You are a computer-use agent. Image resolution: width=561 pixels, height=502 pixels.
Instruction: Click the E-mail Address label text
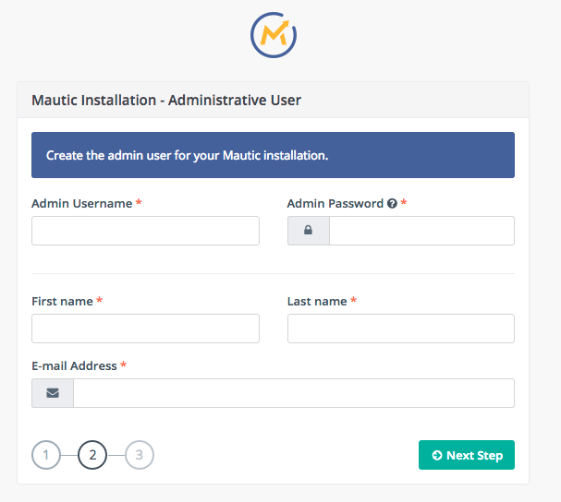(x=74, y=365)
